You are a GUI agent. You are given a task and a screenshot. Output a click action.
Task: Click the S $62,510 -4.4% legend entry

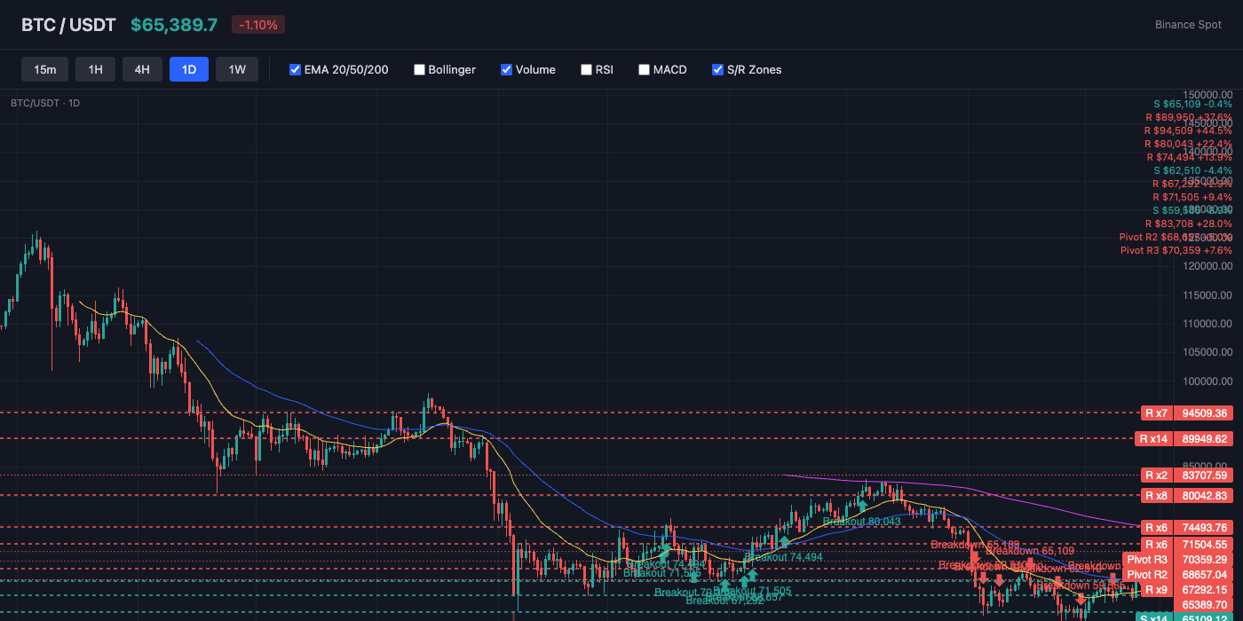click(x=1192, y=170)
